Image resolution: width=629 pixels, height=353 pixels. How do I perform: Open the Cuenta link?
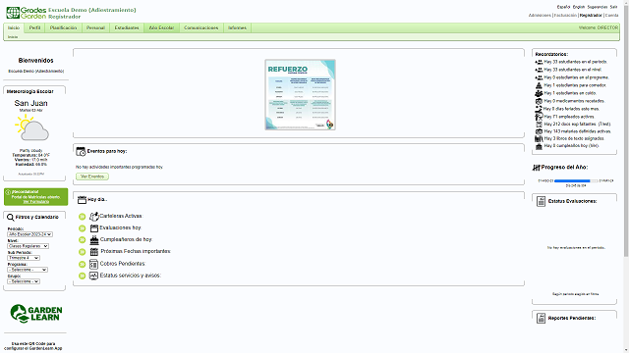click(x=611, y=16)
